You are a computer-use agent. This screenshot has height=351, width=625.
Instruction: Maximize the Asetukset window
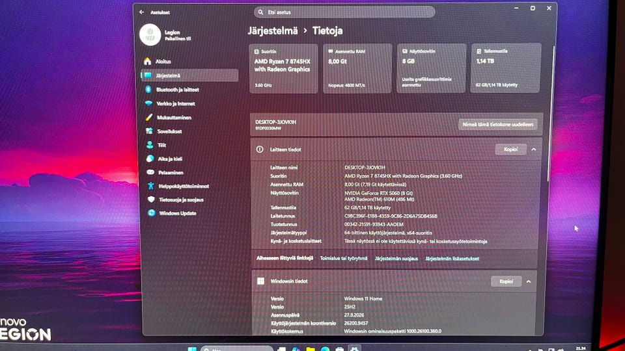[533, 8]
